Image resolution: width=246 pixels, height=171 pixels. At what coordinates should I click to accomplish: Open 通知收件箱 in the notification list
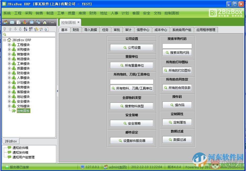pos(20,148)
